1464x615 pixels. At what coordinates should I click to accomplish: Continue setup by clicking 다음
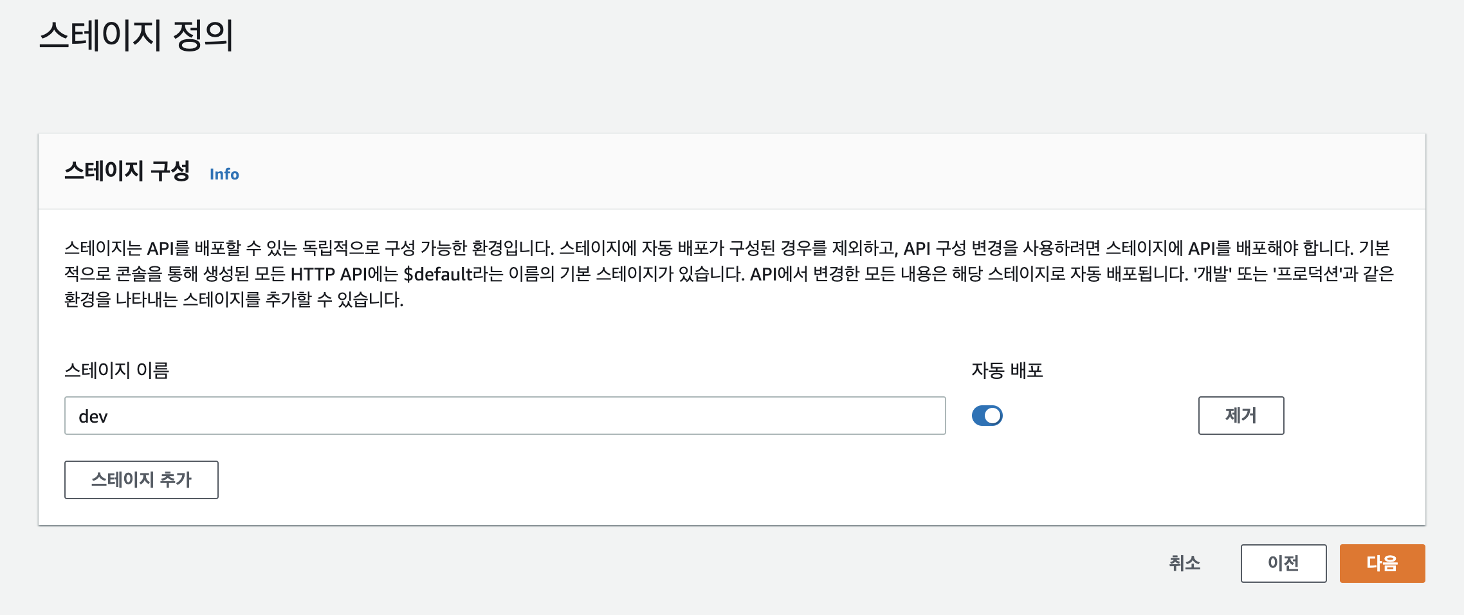pyautogui.click(x=1382, y=564)
